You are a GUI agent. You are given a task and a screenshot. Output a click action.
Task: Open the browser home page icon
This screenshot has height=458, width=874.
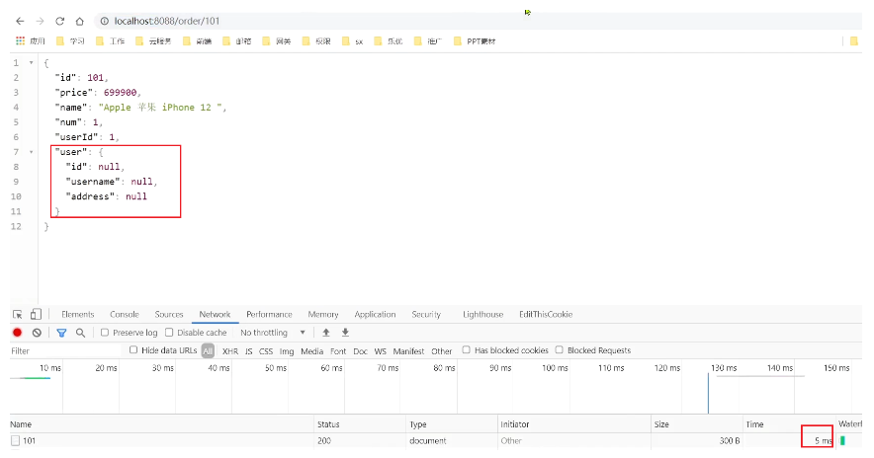[x=80, y=21]
